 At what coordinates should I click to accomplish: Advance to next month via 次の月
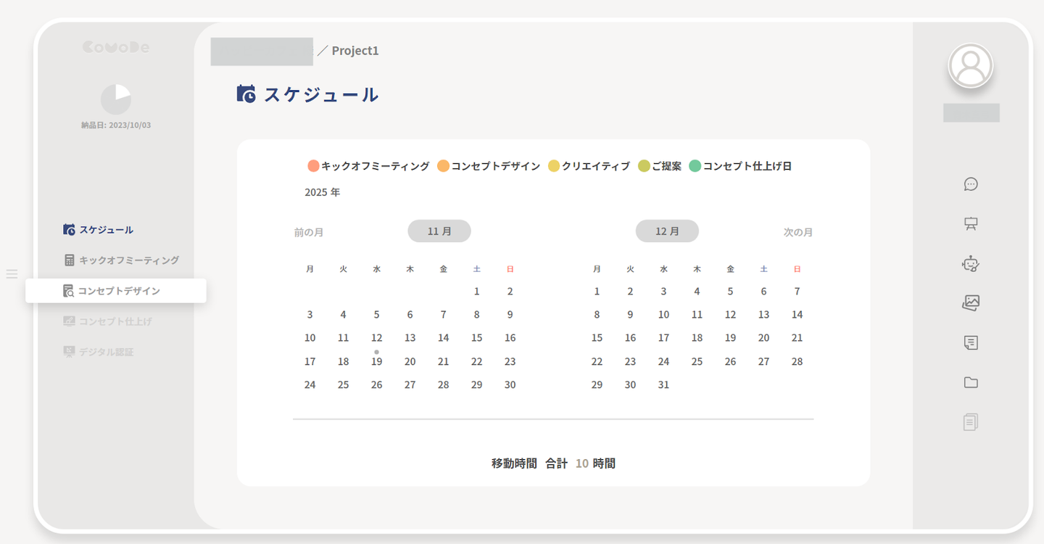point(797,233)
